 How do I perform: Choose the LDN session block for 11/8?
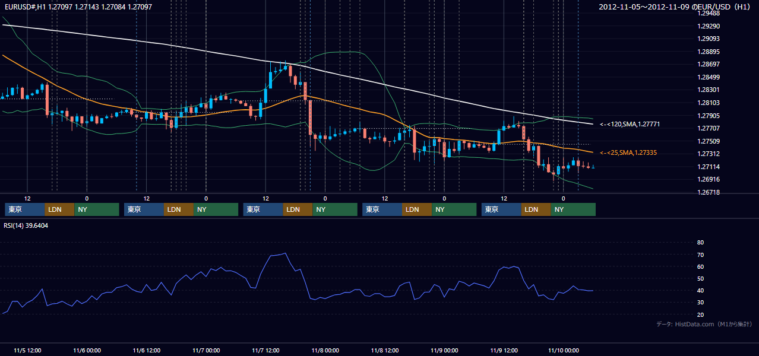point(418,209)
